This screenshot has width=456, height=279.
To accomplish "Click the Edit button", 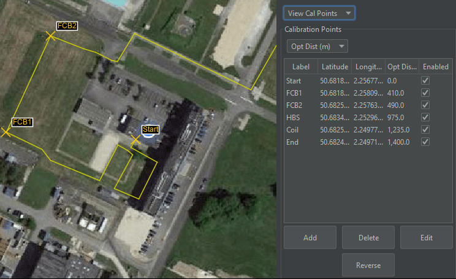I will [x=427, y=237].
